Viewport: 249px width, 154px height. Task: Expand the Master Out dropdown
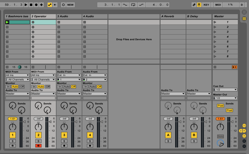point(225,98)
